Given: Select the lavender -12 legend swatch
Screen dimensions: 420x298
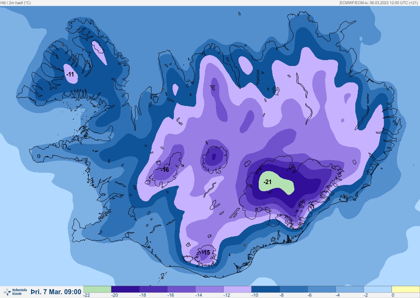Looking at the screenshot, I should point(238,289).
